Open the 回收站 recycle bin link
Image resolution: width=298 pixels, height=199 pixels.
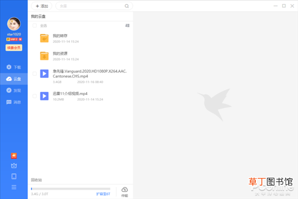[36, 180]
